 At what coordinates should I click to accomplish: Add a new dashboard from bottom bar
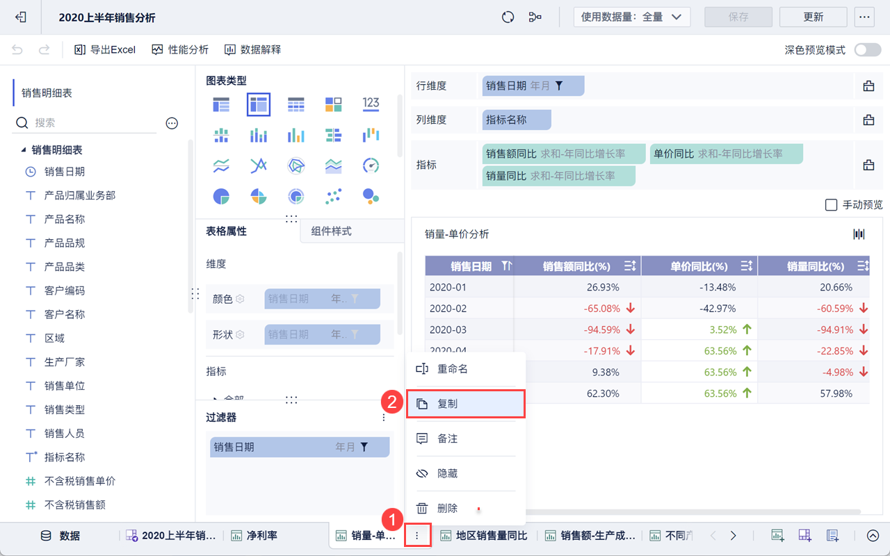[x=805, y=536]
